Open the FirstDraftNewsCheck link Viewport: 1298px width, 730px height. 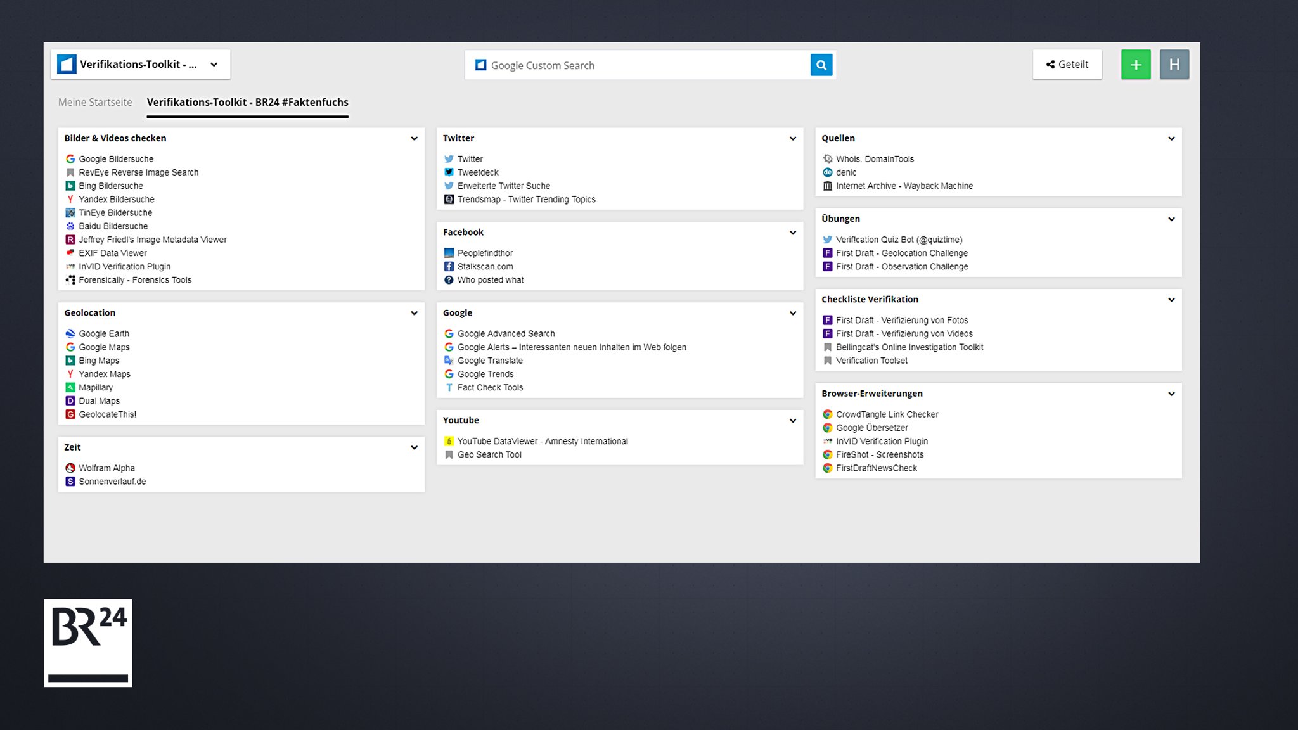877,468
